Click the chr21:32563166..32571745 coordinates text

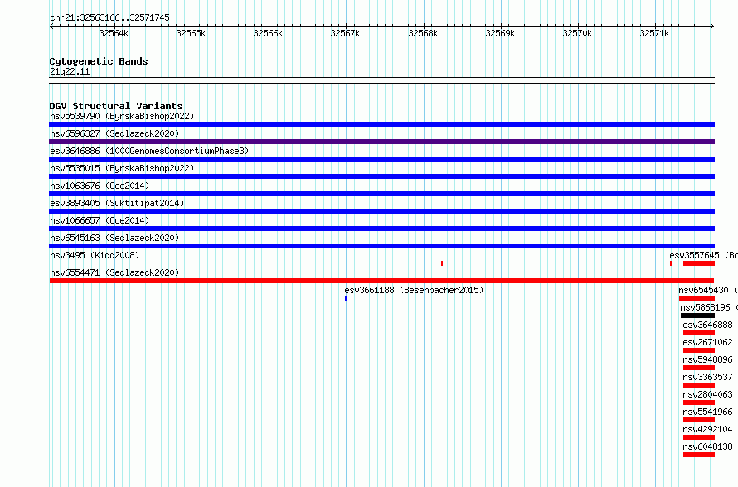[109, 17]
